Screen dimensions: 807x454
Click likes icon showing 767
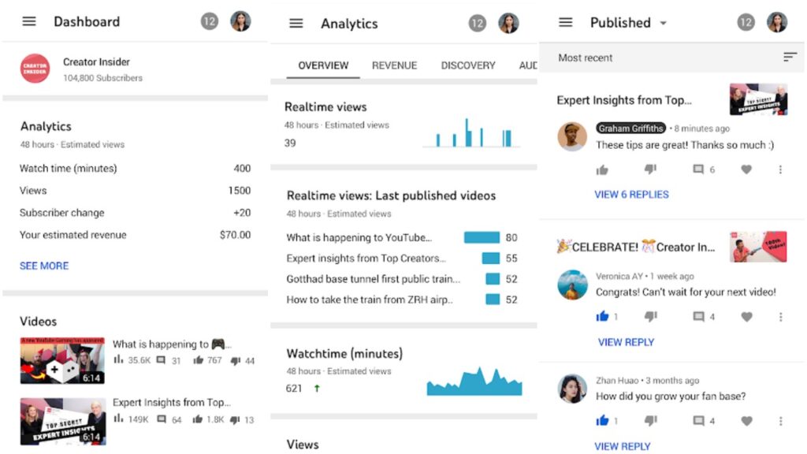click(x=198, y=359)
